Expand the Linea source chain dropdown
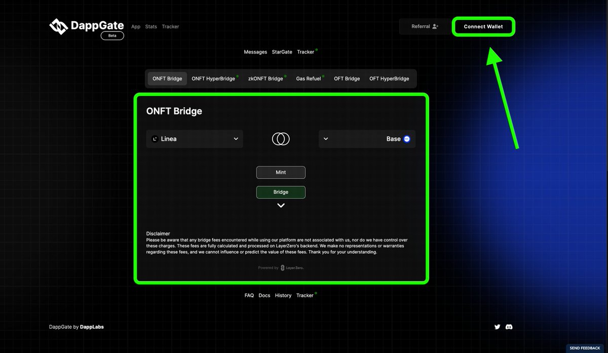The image size is (608, 353). (x=195, y=139)
